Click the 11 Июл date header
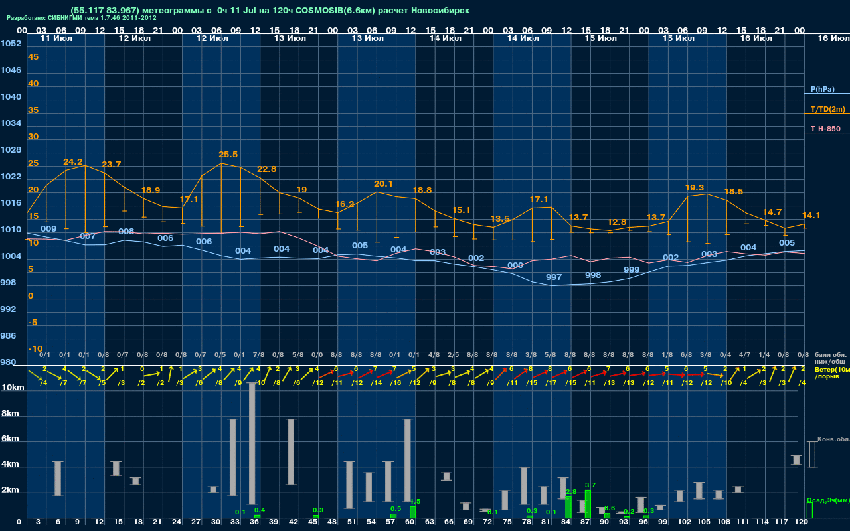Screen dimensions: 850x531 (56, 39)
